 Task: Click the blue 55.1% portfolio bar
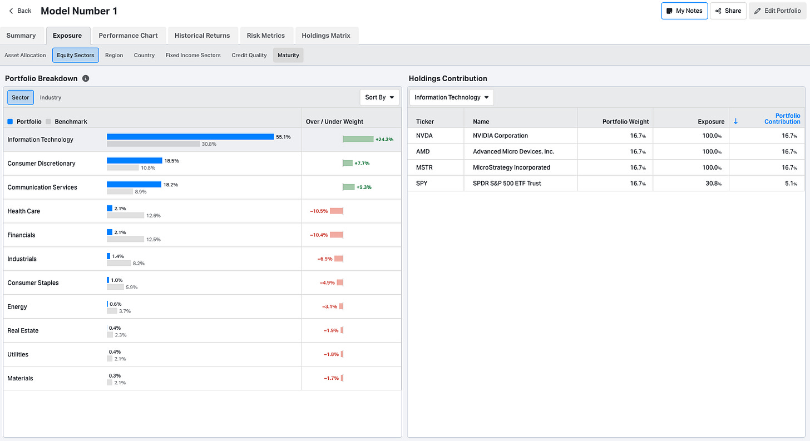(x=190, y=136)
